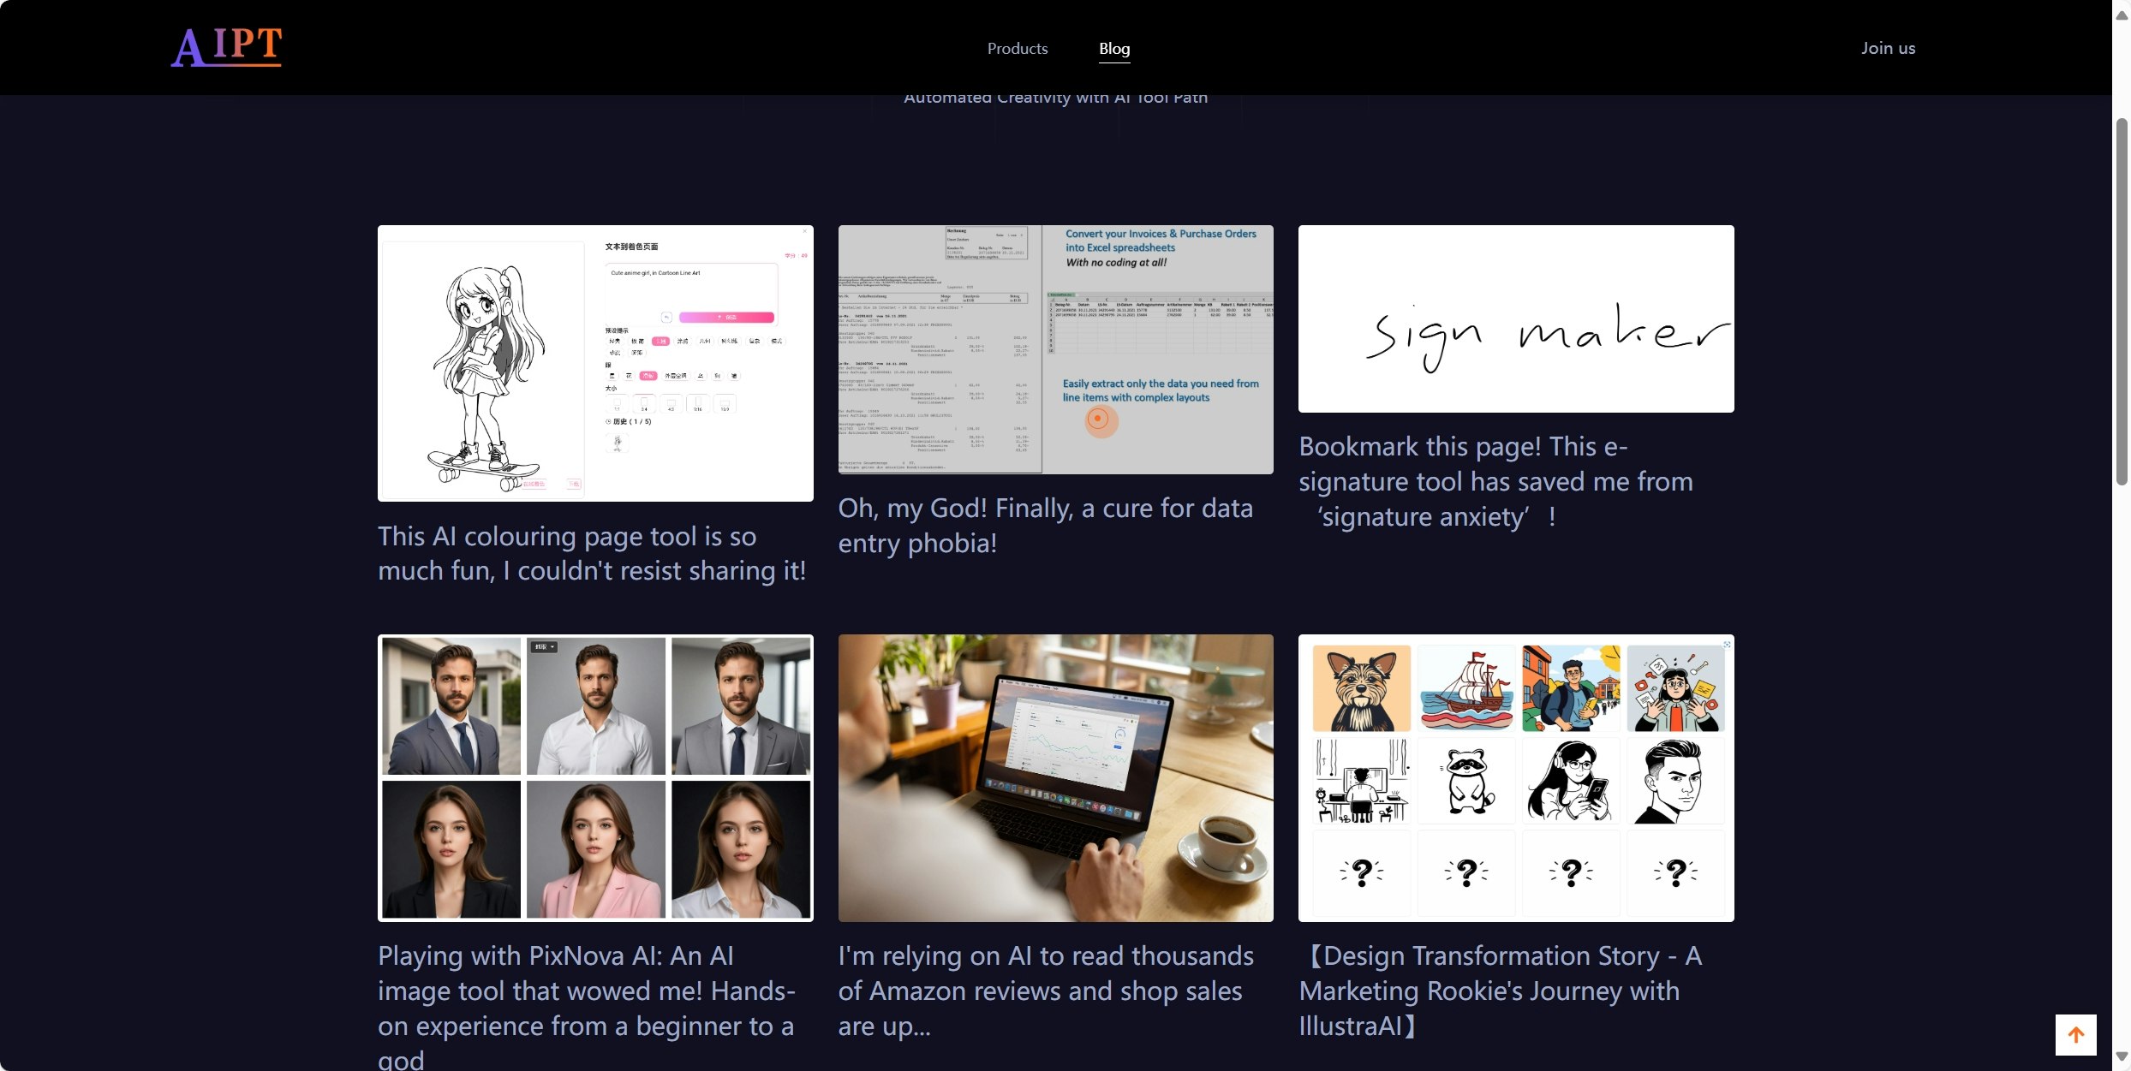Open the Amazon reviews AI article title
The image size is (2131, 1071).
pyautogui.click(x=1046, y=990)
